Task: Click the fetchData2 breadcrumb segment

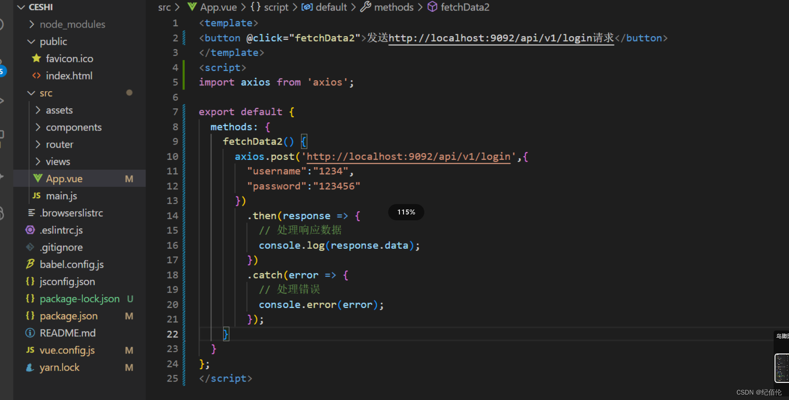Action: coord(465,7)
